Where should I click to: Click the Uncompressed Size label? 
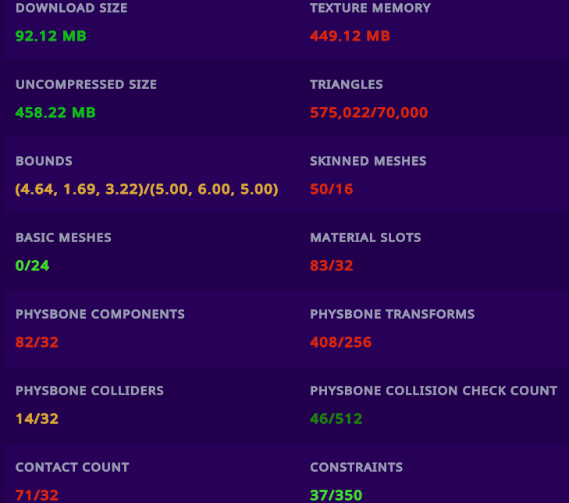tap(86, 84)
